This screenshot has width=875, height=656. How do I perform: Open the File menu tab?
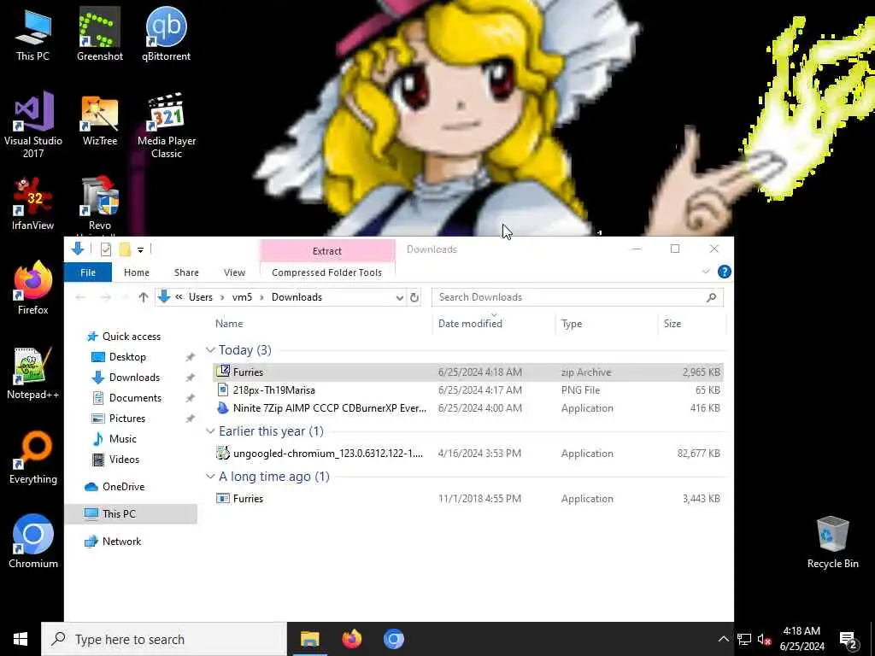click(88, 272)
